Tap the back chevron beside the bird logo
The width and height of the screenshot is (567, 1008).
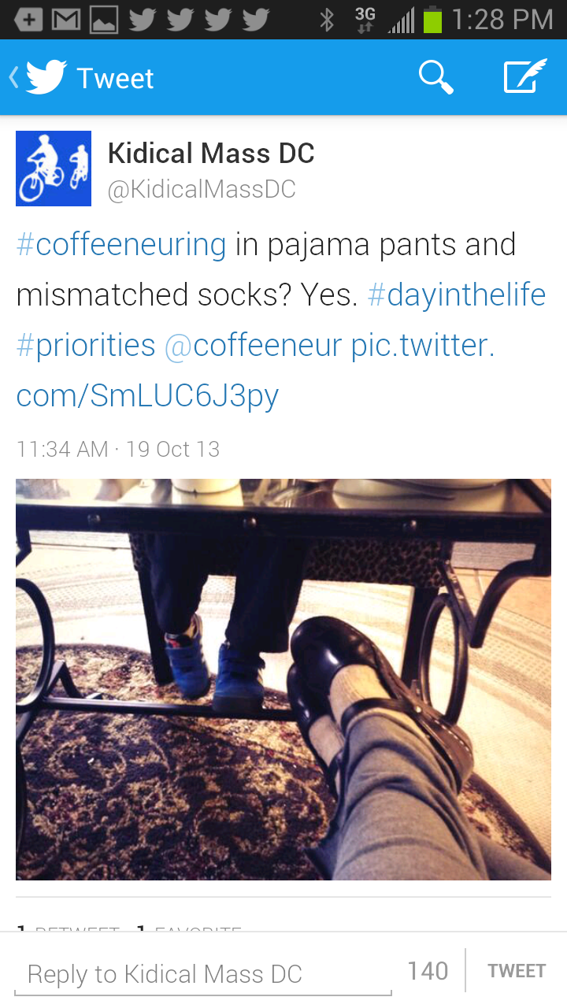pyautogui.click(x=13, y=78)
